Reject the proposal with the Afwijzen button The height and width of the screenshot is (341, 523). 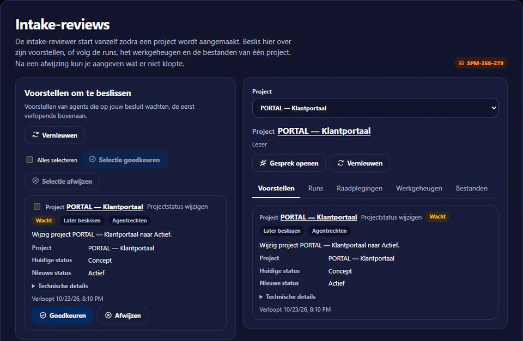click(x=123, y=315)
